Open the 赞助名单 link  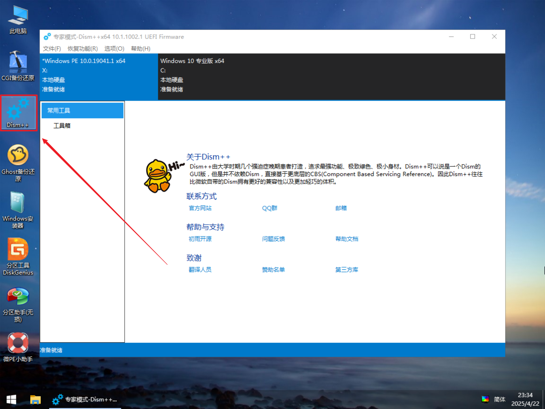pos(274,270)
